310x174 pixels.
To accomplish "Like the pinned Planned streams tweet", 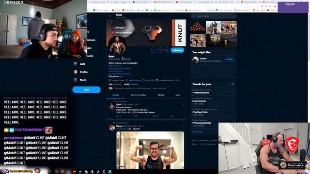I will click(154, 116).
